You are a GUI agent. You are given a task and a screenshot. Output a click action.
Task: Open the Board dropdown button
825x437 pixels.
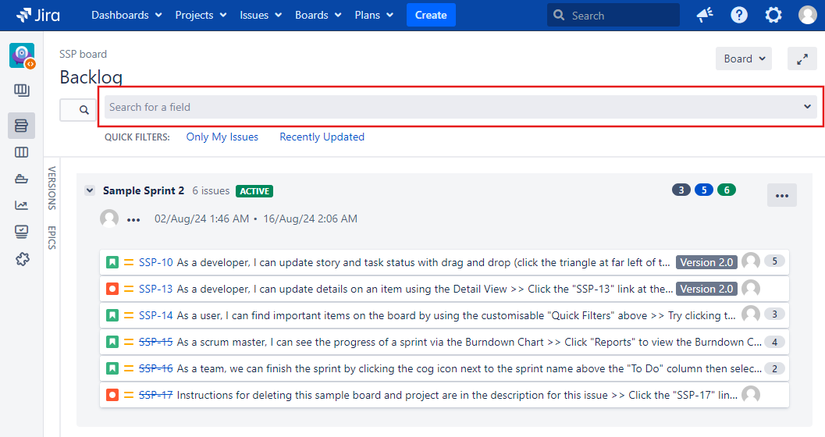click(x=743, y=59)
